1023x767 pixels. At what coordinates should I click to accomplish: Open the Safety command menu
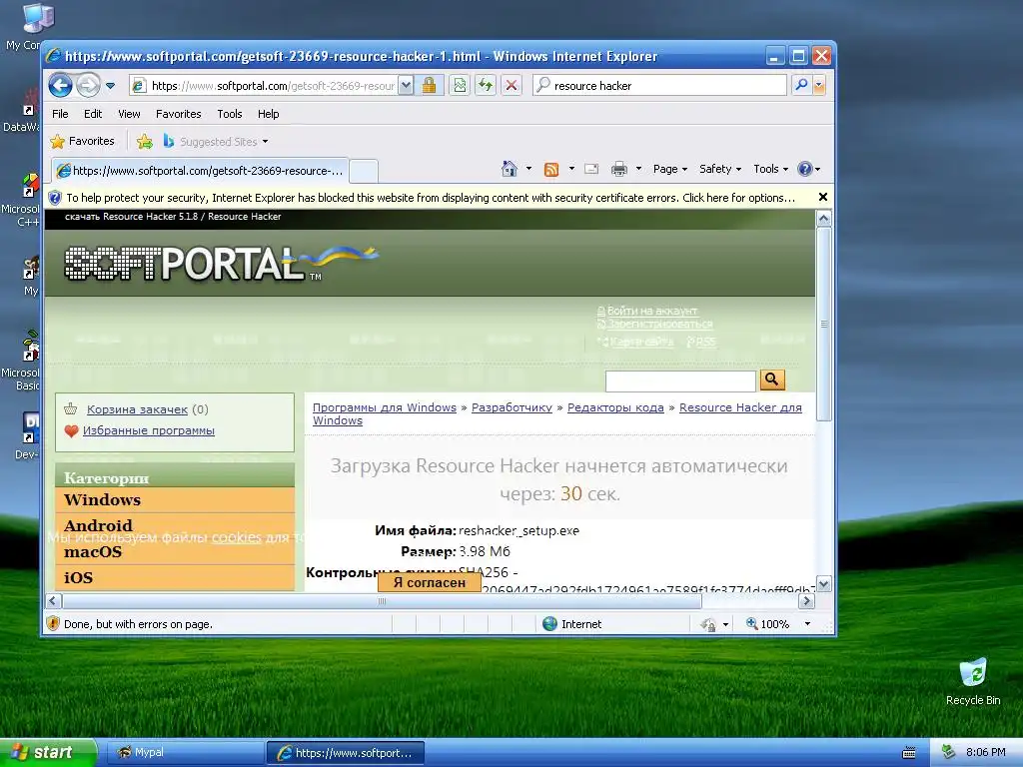(719, 169)
